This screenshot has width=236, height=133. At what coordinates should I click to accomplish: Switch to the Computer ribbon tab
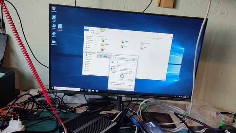click(92, 31)
